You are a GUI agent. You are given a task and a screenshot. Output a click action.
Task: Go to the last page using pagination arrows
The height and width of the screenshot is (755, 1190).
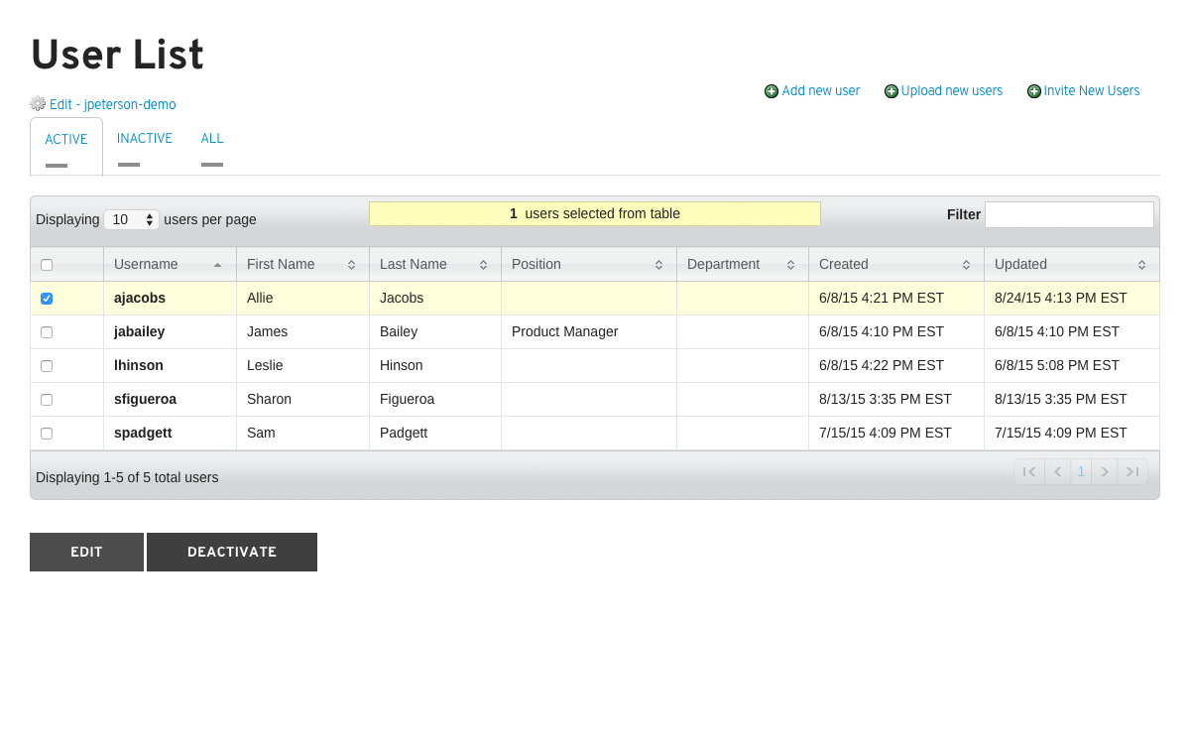coord(1132,471)
